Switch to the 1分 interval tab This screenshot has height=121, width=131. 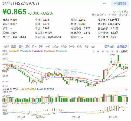(x=93, y=46)
